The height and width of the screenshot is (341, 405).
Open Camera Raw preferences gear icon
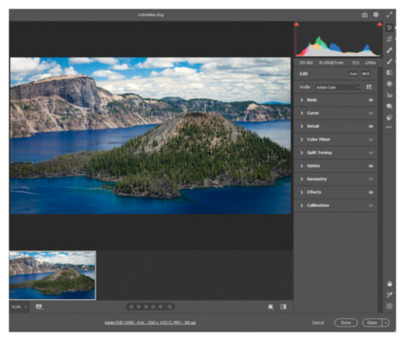(376, 14)
